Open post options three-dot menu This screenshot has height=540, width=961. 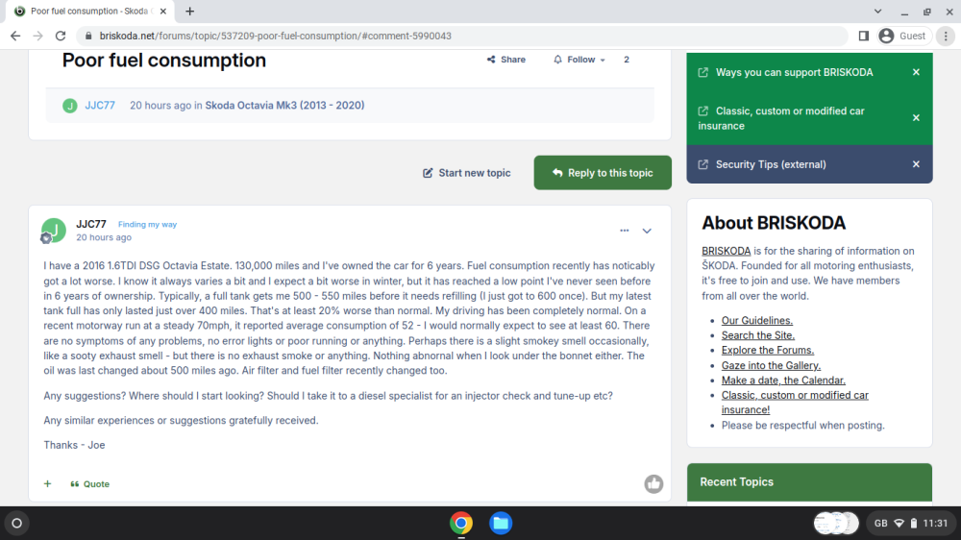pyautogui.click(x=624, y=231)
